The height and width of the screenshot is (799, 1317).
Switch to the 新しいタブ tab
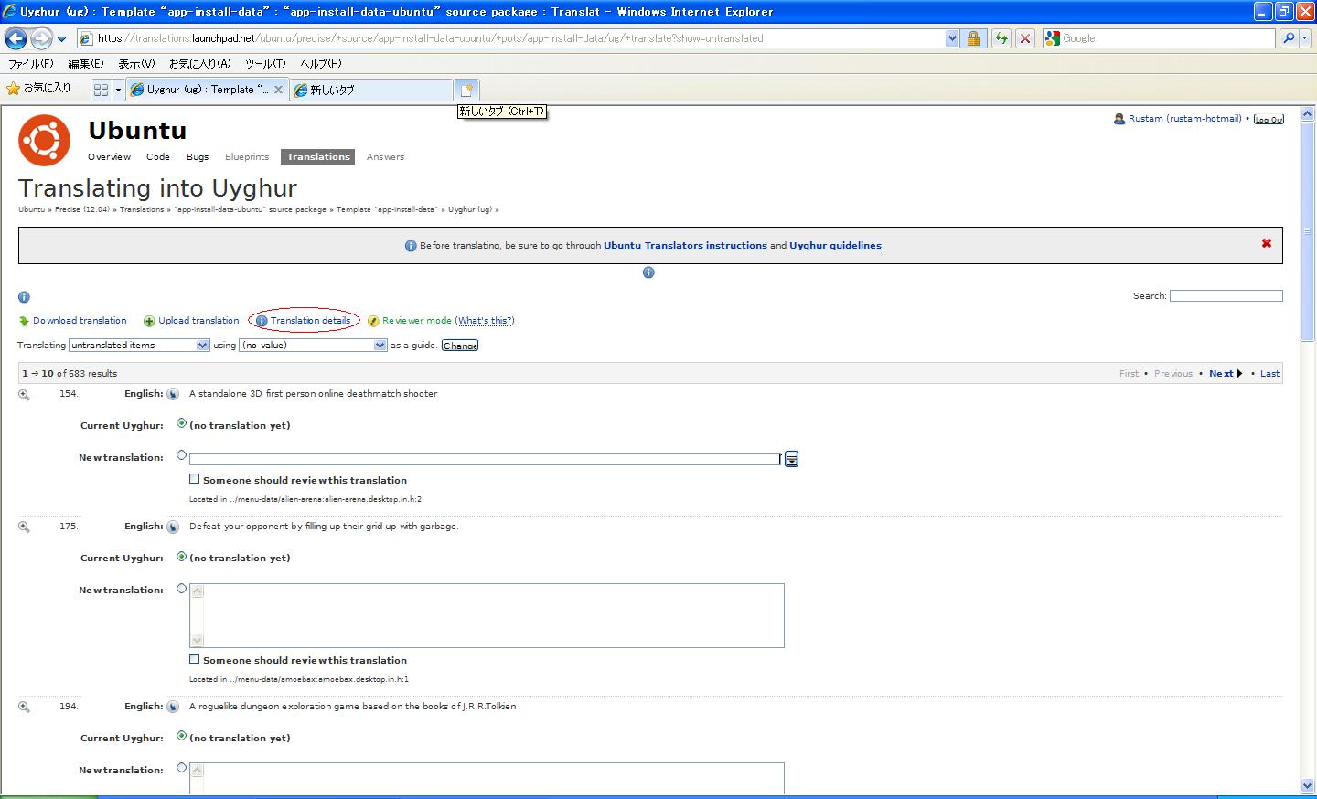pos(371,90)
